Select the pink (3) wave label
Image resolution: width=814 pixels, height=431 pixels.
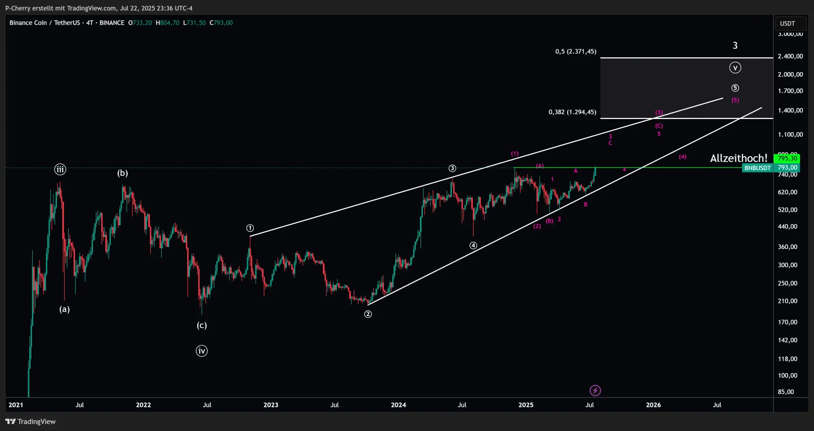click(x=659, y=113)
